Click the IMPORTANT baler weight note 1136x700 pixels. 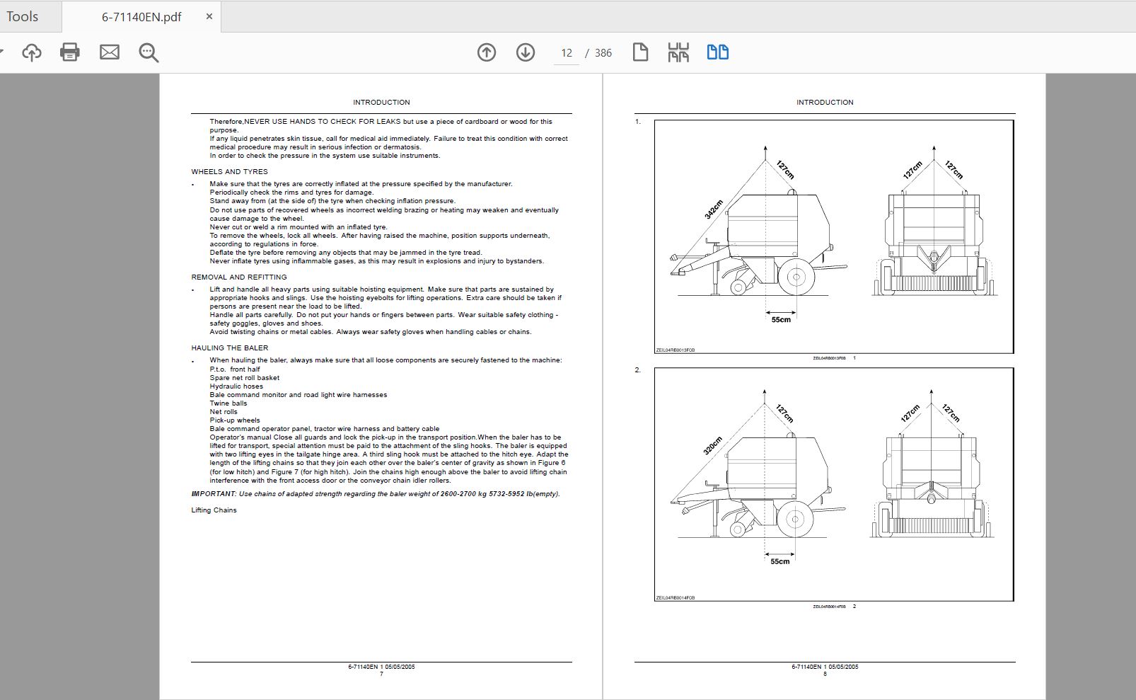pyautogui.click(x=375, y=495)
